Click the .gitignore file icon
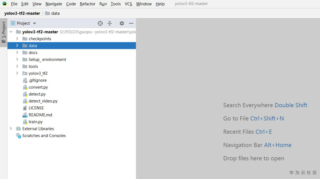 pyautogui.click(x=25, y=80)
